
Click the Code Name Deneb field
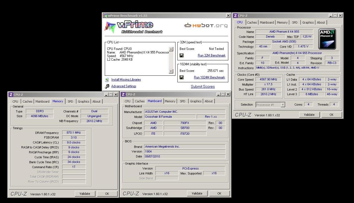click(270, 36)
